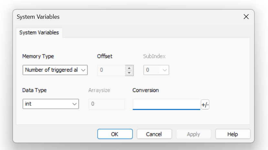Click the +/- conversion button
The image size is (268, 150).
pyautogui.click(x=205, y=105)
